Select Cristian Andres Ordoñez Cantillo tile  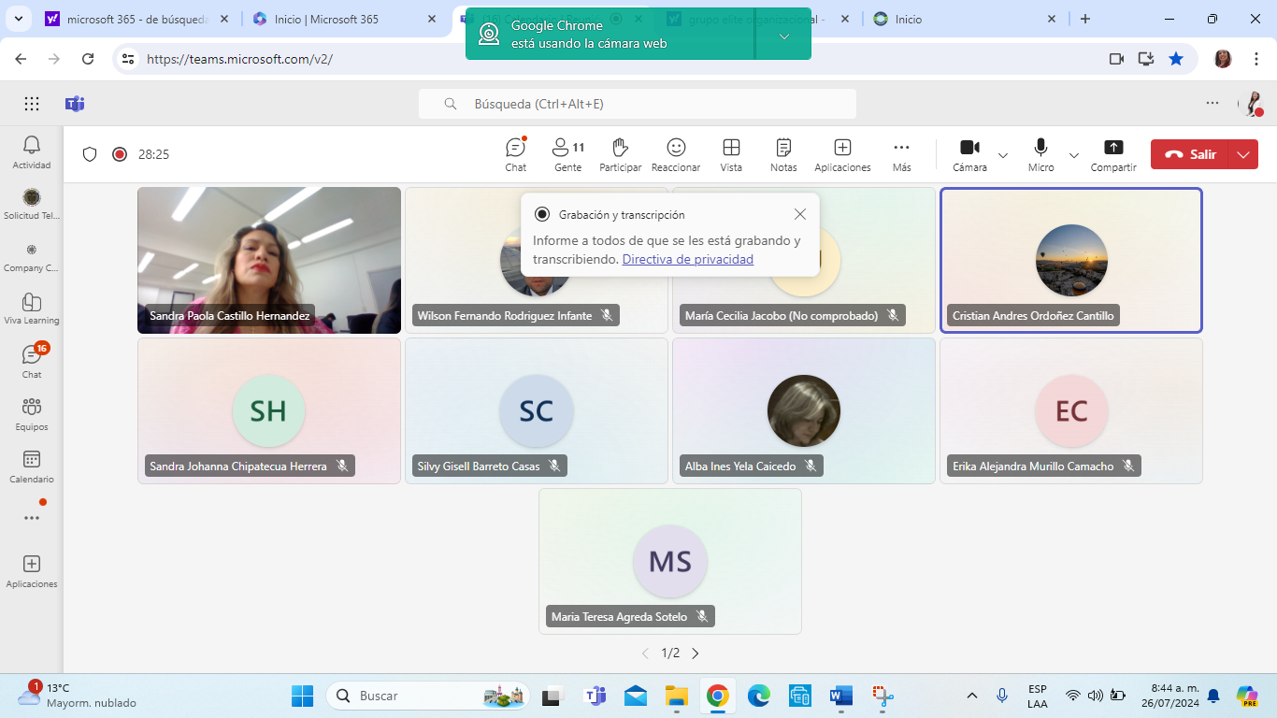(1071, 260)
